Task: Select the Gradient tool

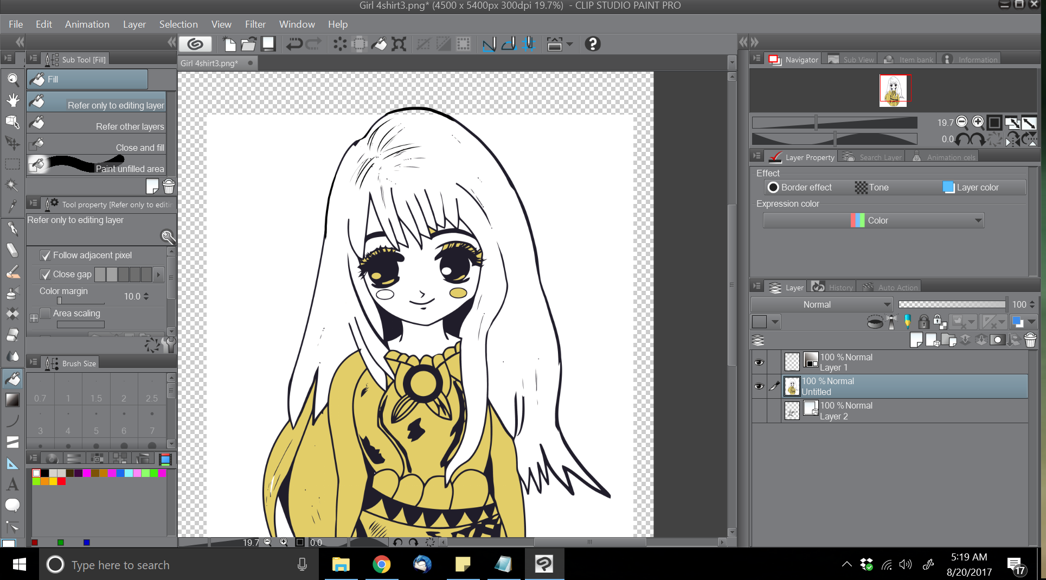Action: (x=12, y=400)
